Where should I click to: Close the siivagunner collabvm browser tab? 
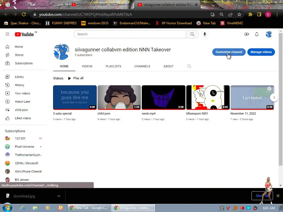click(196, 5)
